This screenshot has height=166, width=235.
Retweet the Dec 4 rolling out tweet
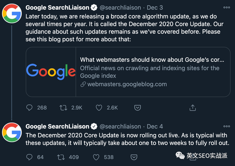tap(61, 157)
